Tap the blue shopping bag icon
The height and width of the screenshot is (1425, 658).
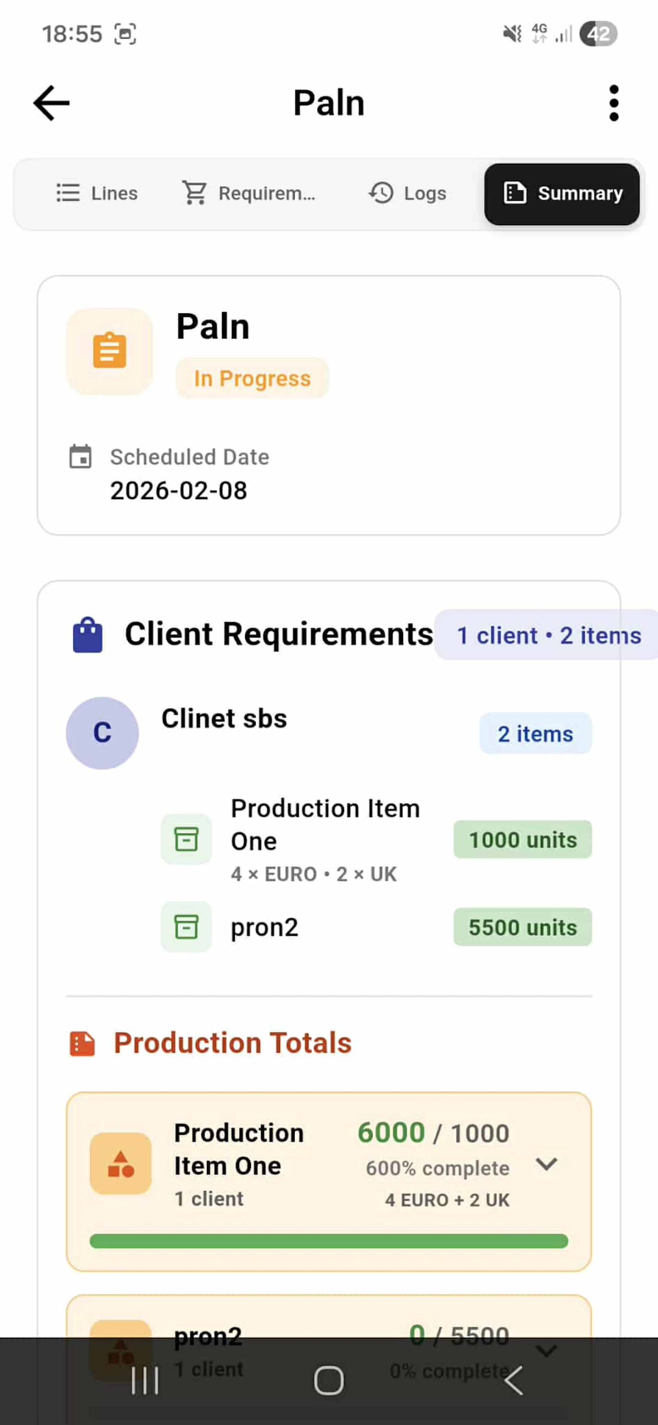[x=87, y=635]
